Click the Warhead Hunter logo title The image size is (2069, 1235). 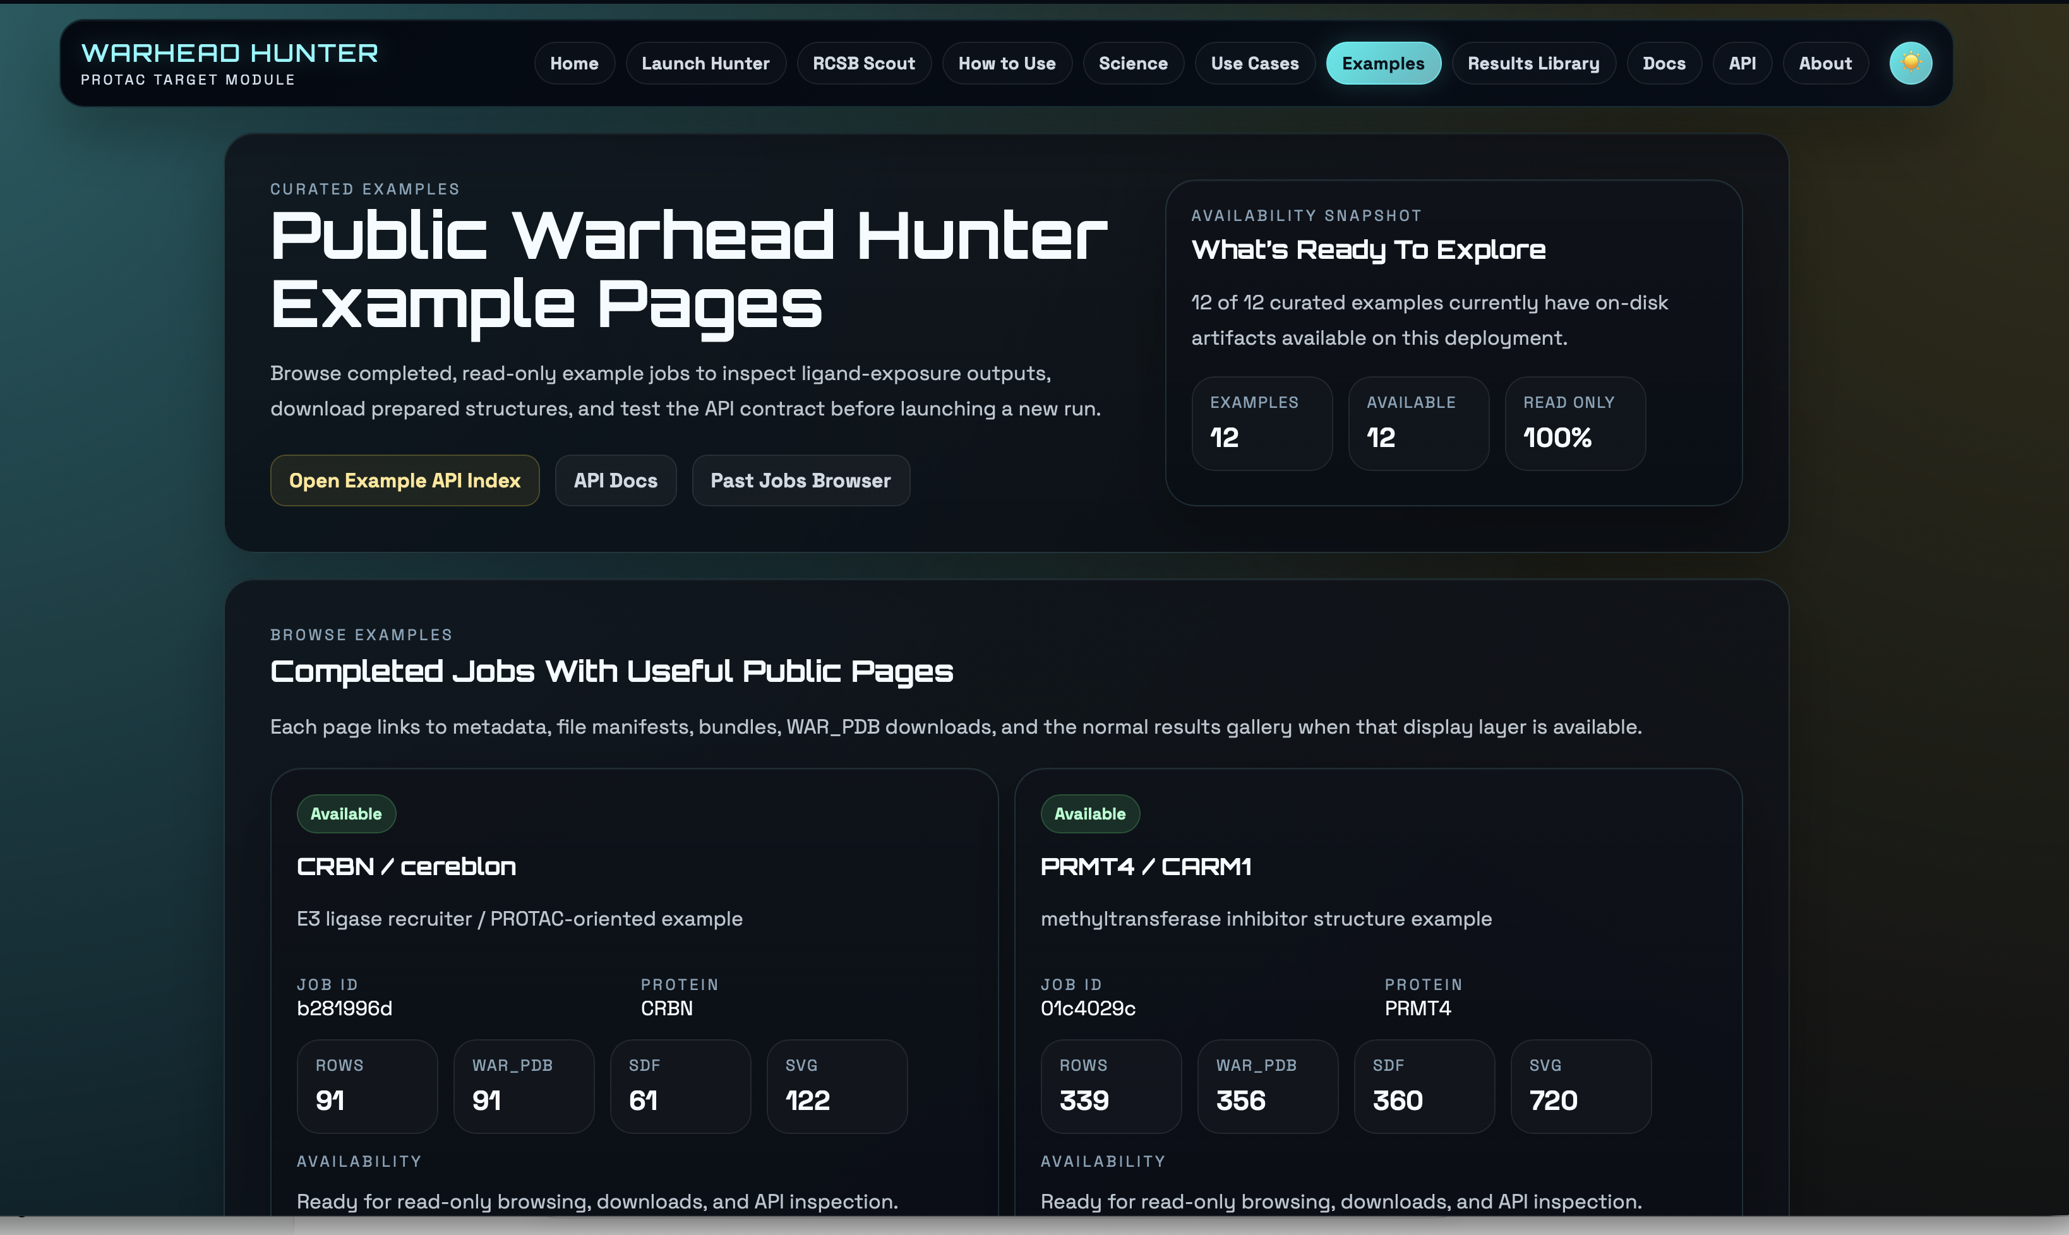230,53
